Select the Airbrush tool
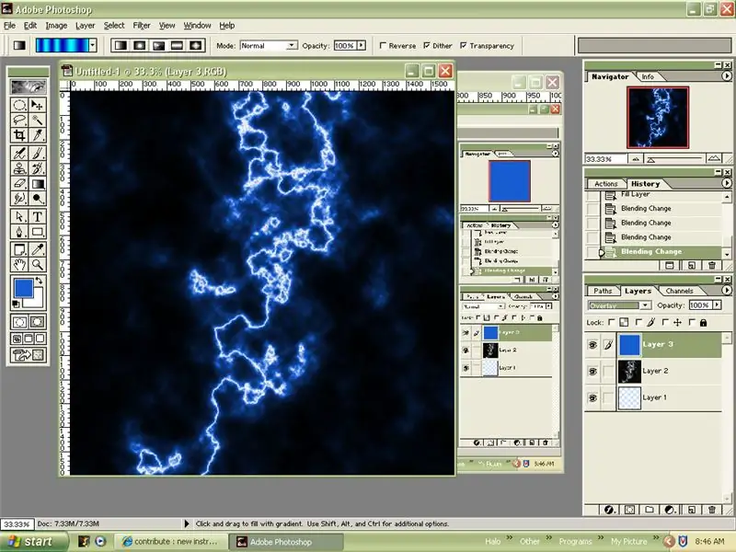 click(19, 153)
